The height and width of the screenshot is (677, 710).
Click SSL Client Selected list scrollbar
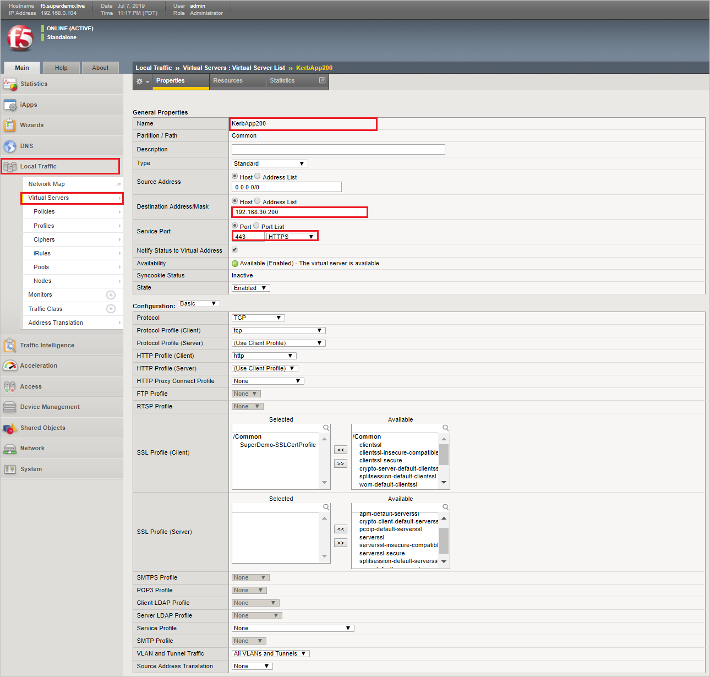tap(324, 461)
